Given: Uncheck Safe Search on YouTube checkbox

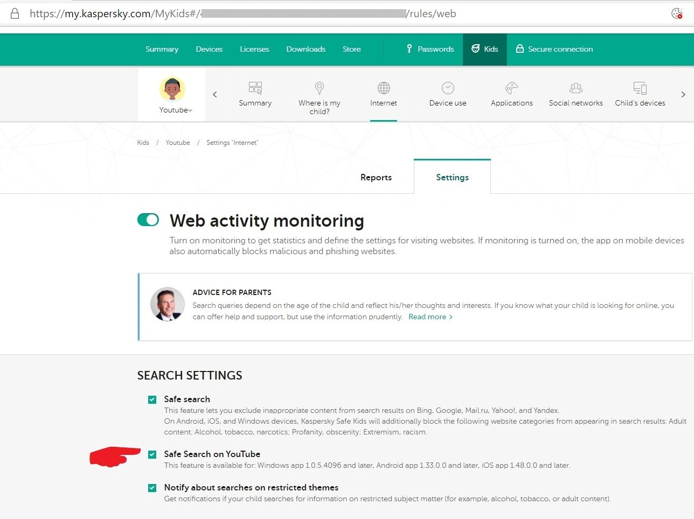Looking at the screenshot, I should [152, 454].
